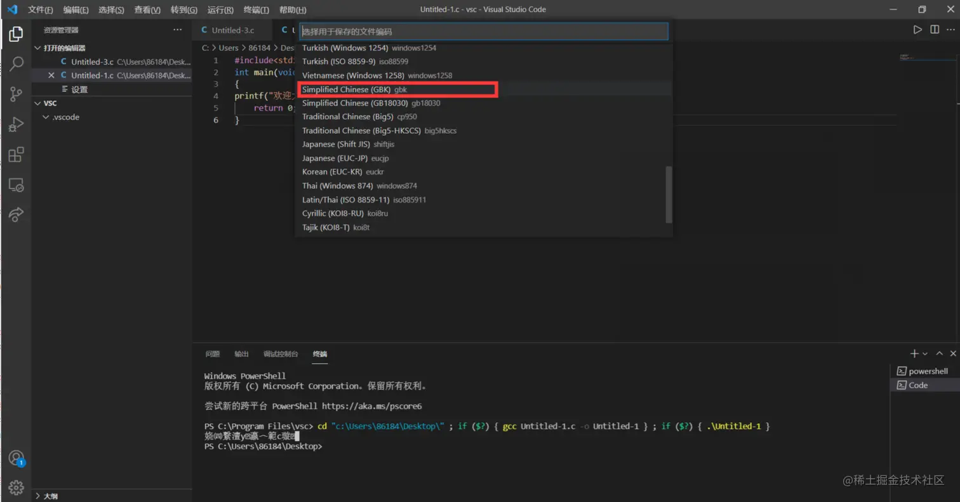Open the 文件(F) menu

41,10
